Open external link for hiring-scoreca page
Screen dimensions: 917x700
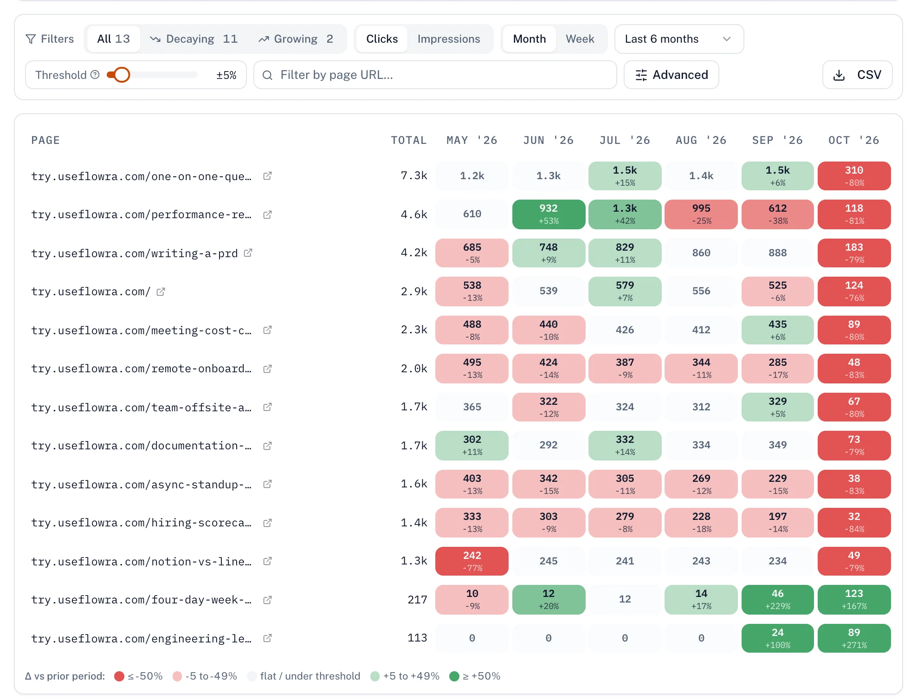[267, 523]
